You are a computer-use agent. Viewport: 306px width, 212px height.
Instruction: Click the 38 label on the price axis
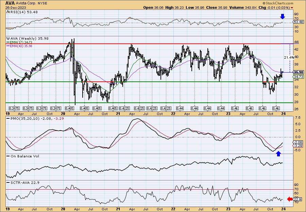point(296,64)
